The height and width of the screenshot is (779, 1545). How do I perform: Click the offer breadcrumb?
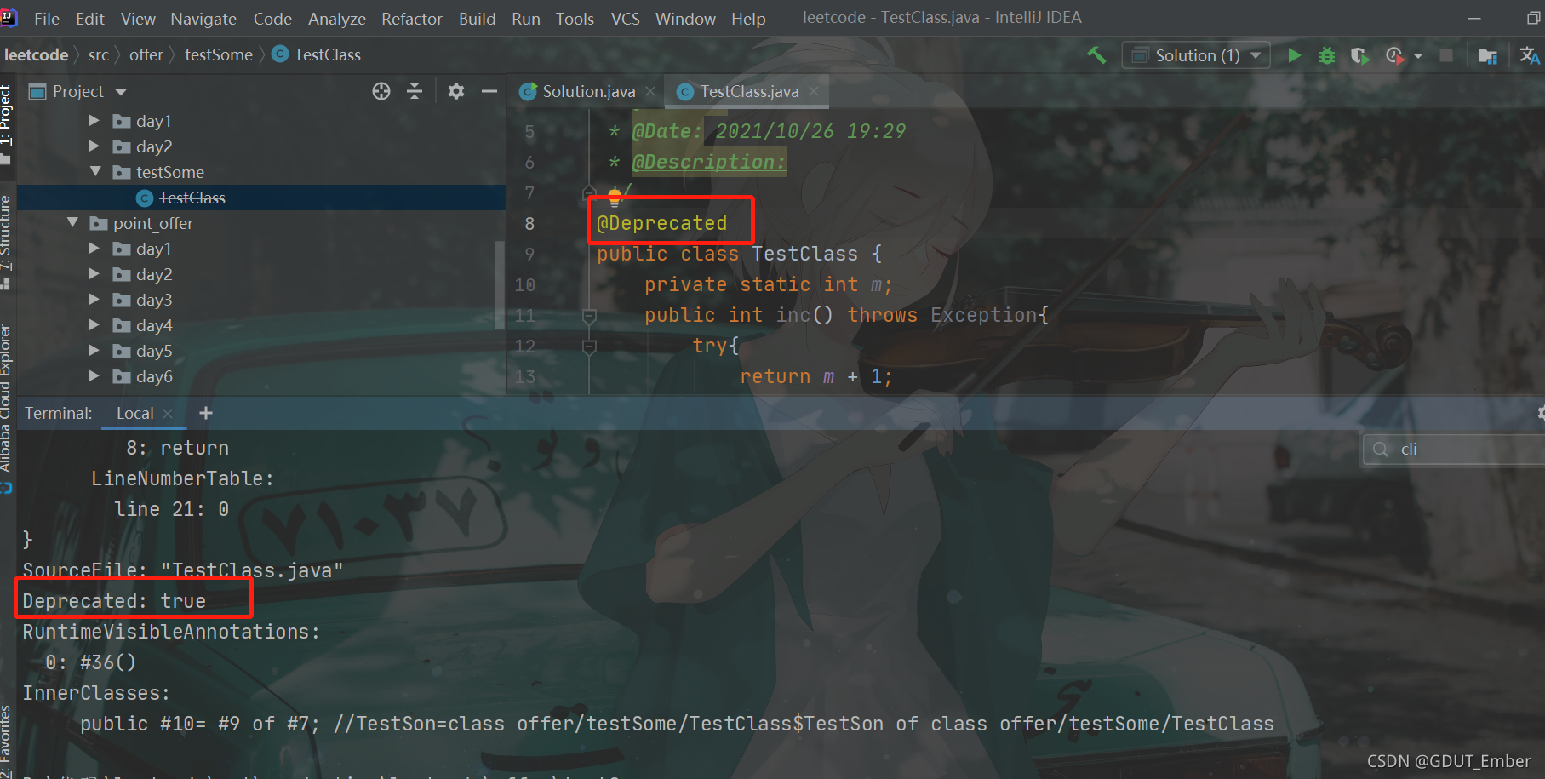(x=146, y=54)
